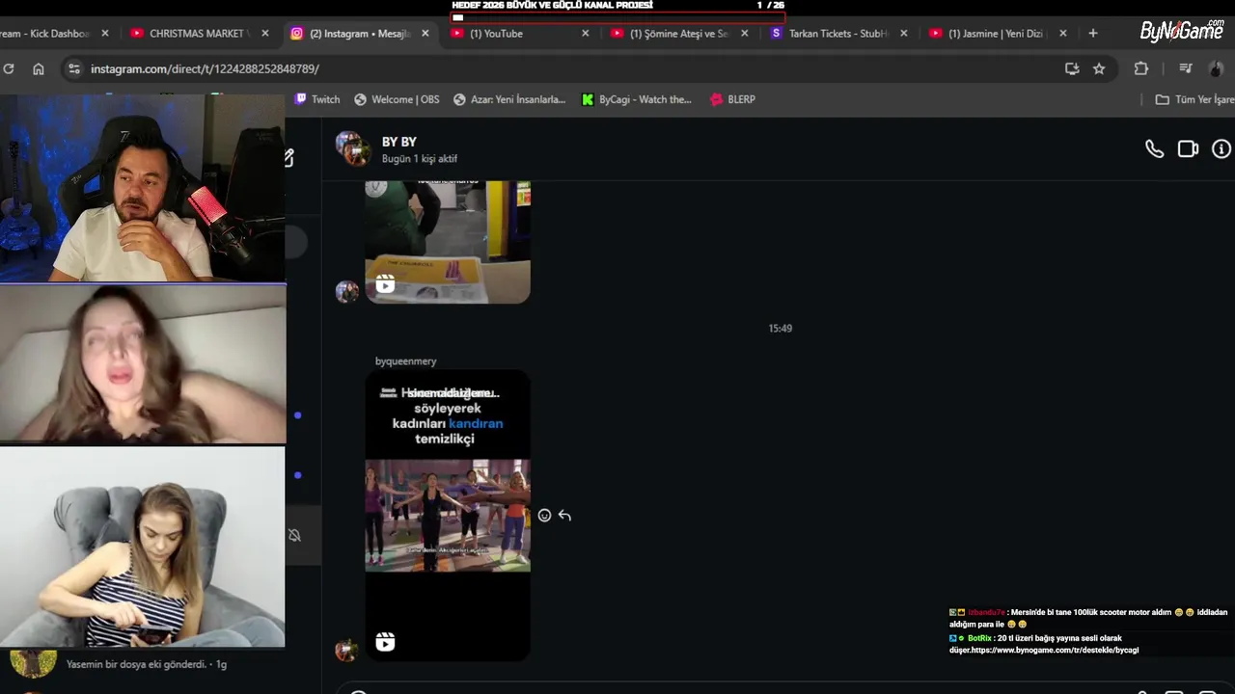
Task: Switch to the CHRISTMAS MARKET tab
Action: 199,33
